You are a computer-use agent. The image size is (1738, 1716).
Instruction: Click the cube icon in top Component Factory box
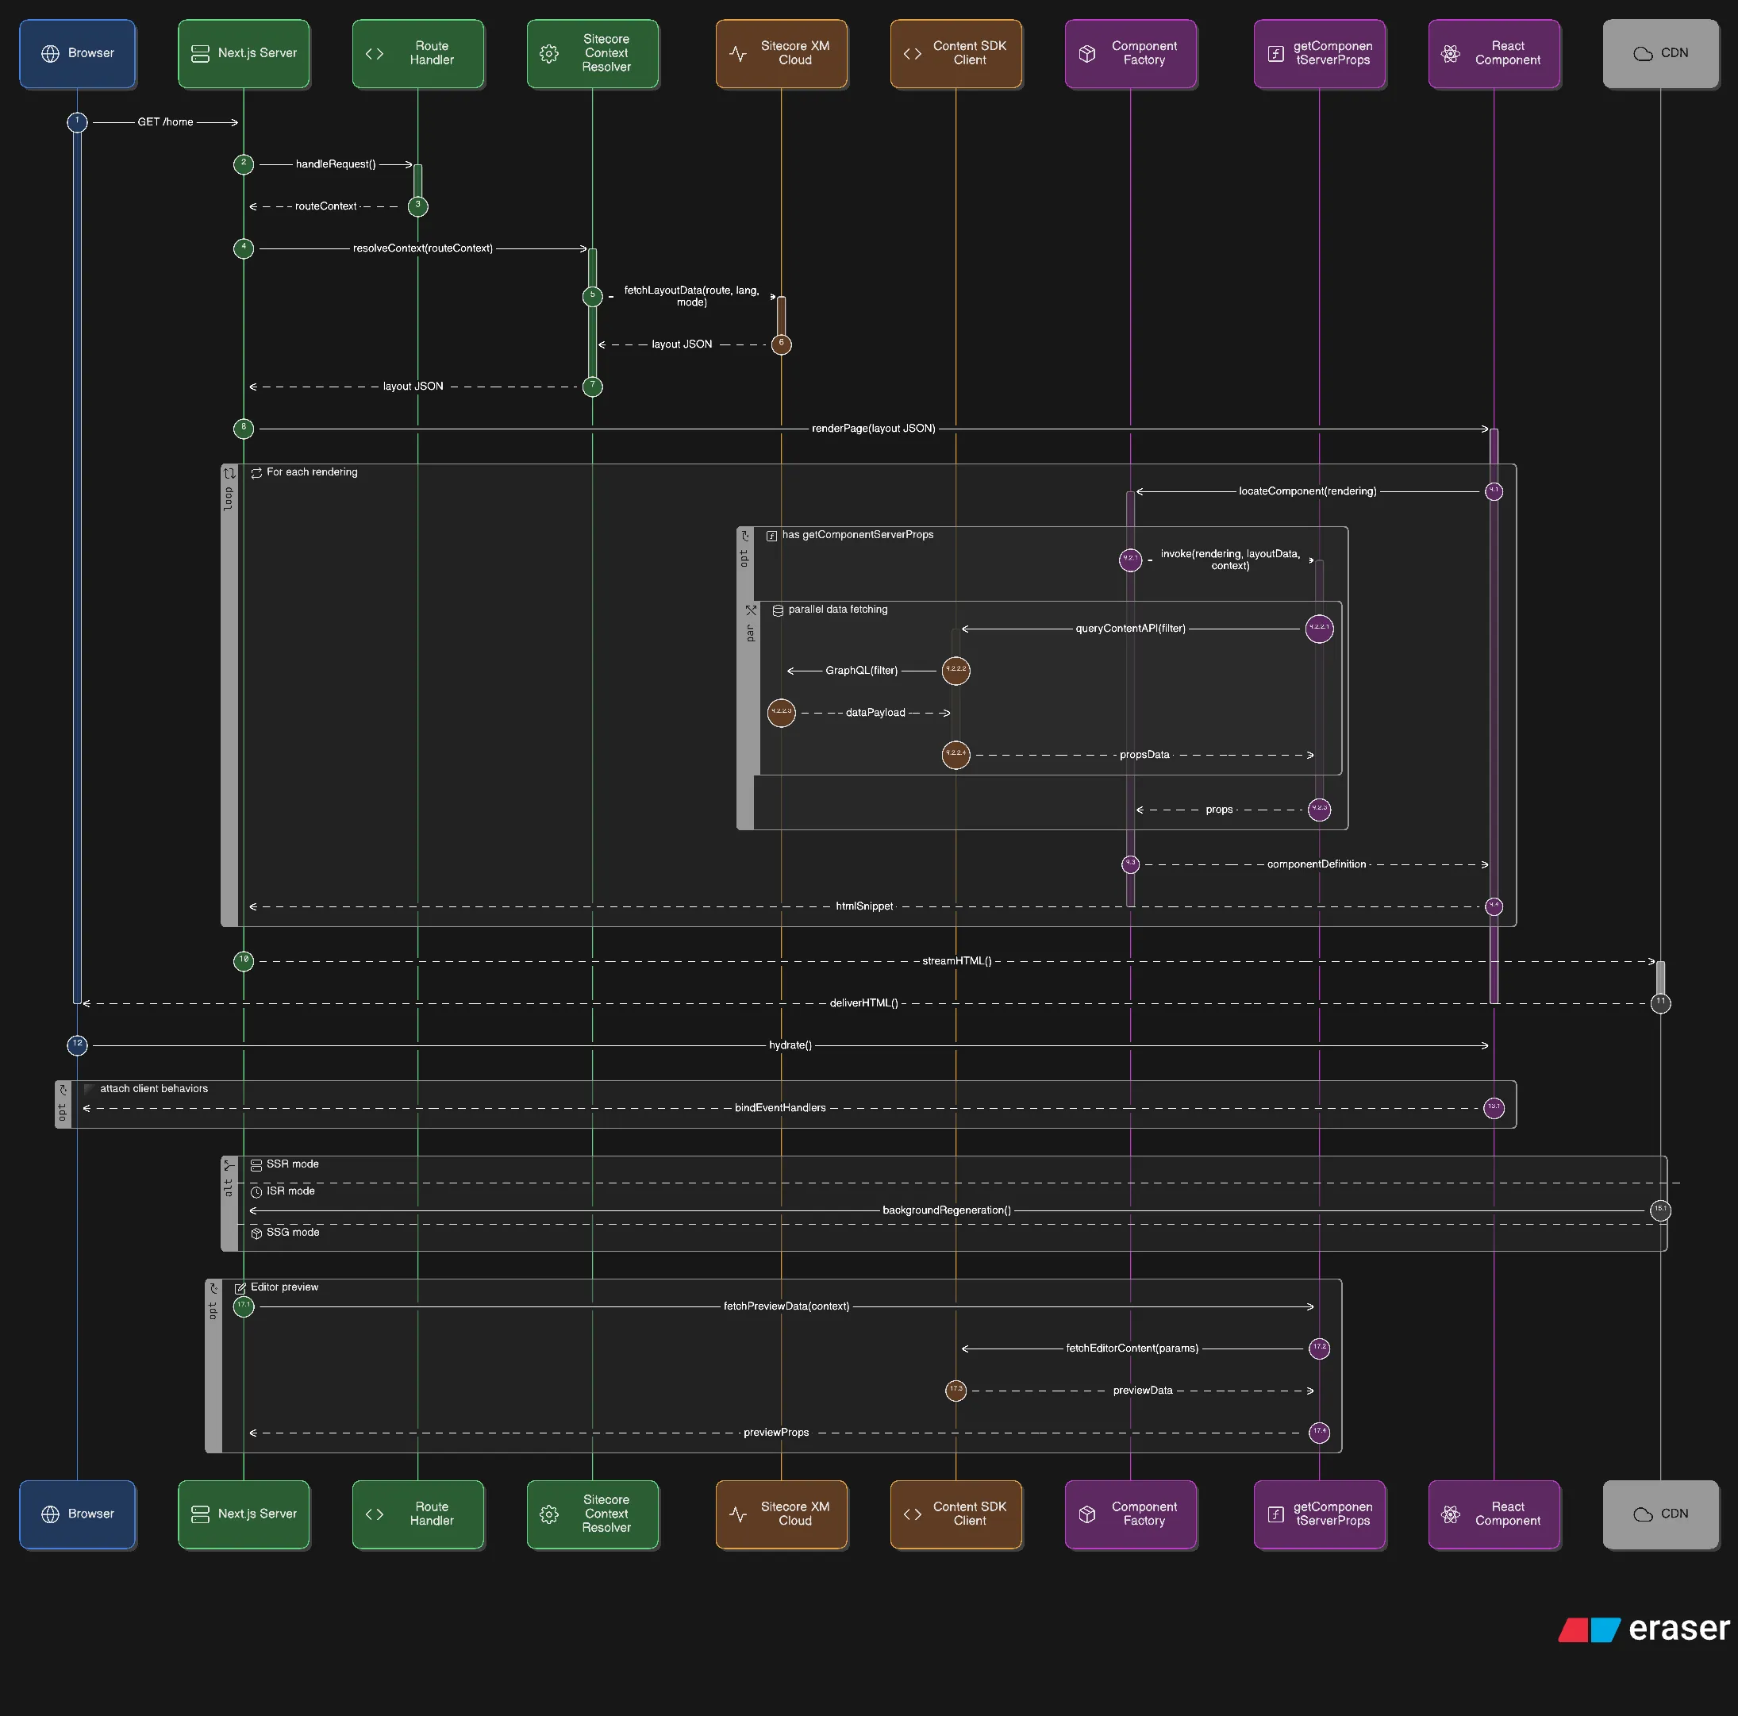coord(1086,54)
